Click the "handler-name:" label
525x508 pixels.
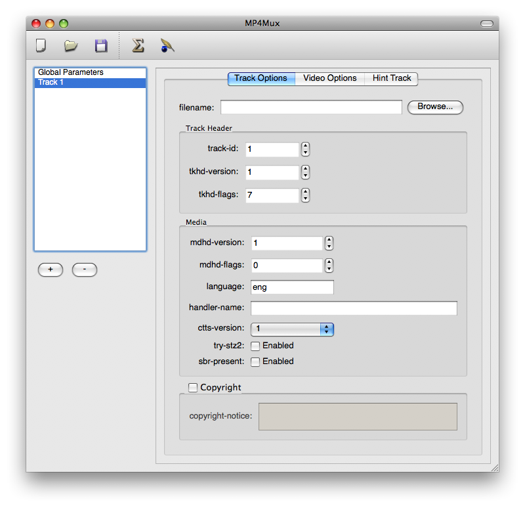coord(217,308)
